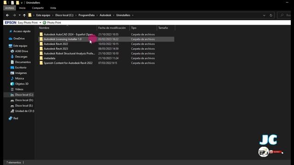Click Este equipo in the breadcrumb path
Viewport: 294px width, 165px height.
pyautogui.click(x=43, y=15)
